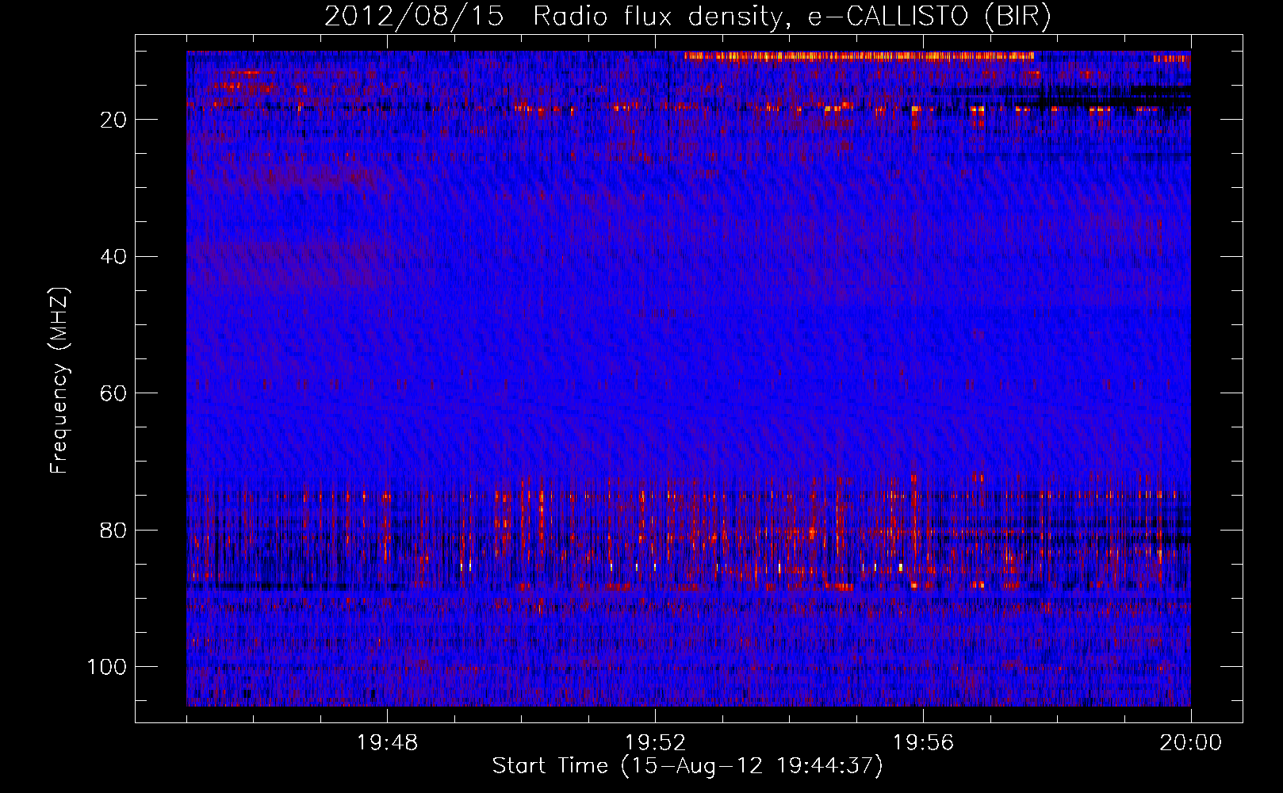Click the Frequency (MHZ) axis label
Image resolution: width=1283 pixels, height=793 pixels.
point(59,380)
